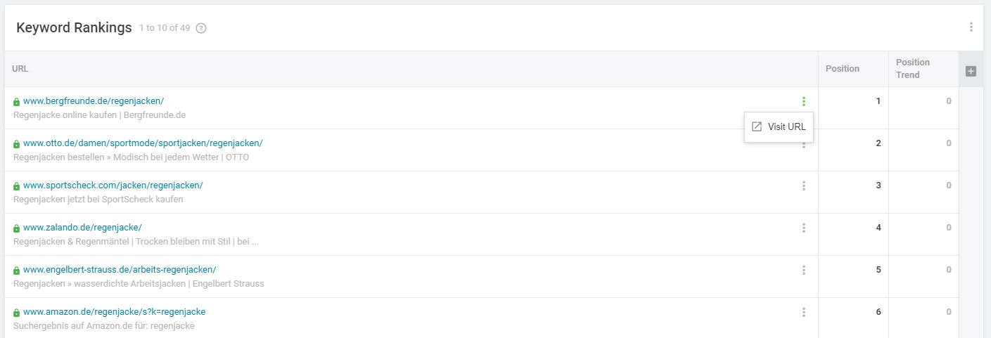The height and width of the screenshot is (338, 991).
Task: Click the add column plus icon
Action: 971,71
